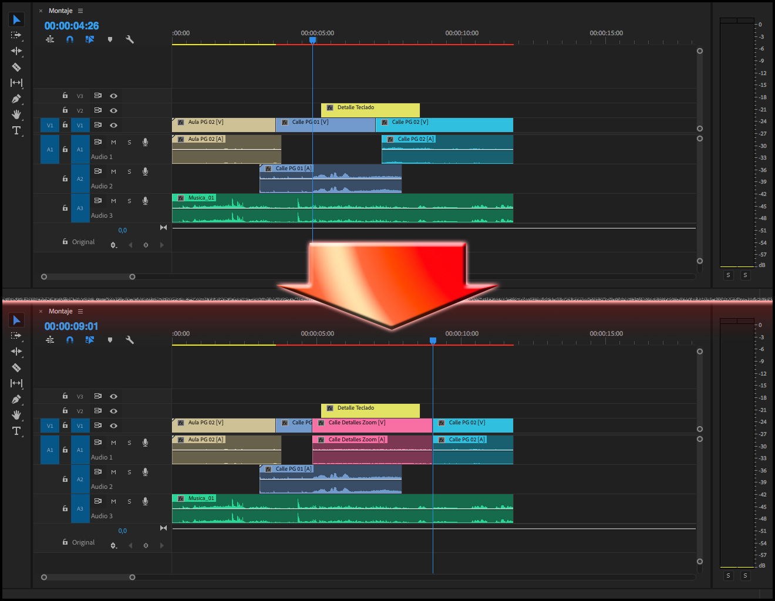Activate the Ripple Edit tool in the top toolbar

click(x=16, y=51)
